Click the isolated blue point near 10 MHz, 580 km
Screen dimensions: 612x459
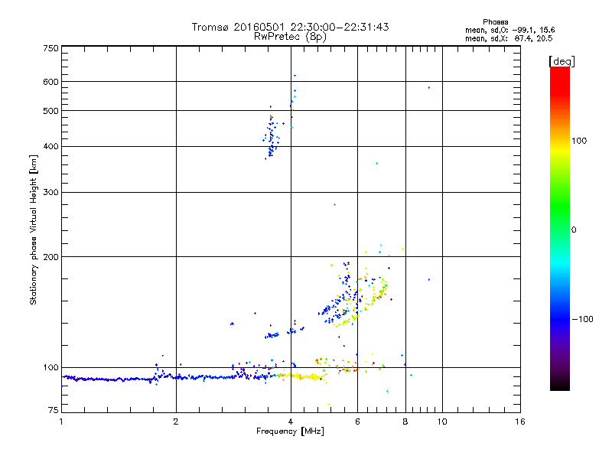(x=429, y=88)
